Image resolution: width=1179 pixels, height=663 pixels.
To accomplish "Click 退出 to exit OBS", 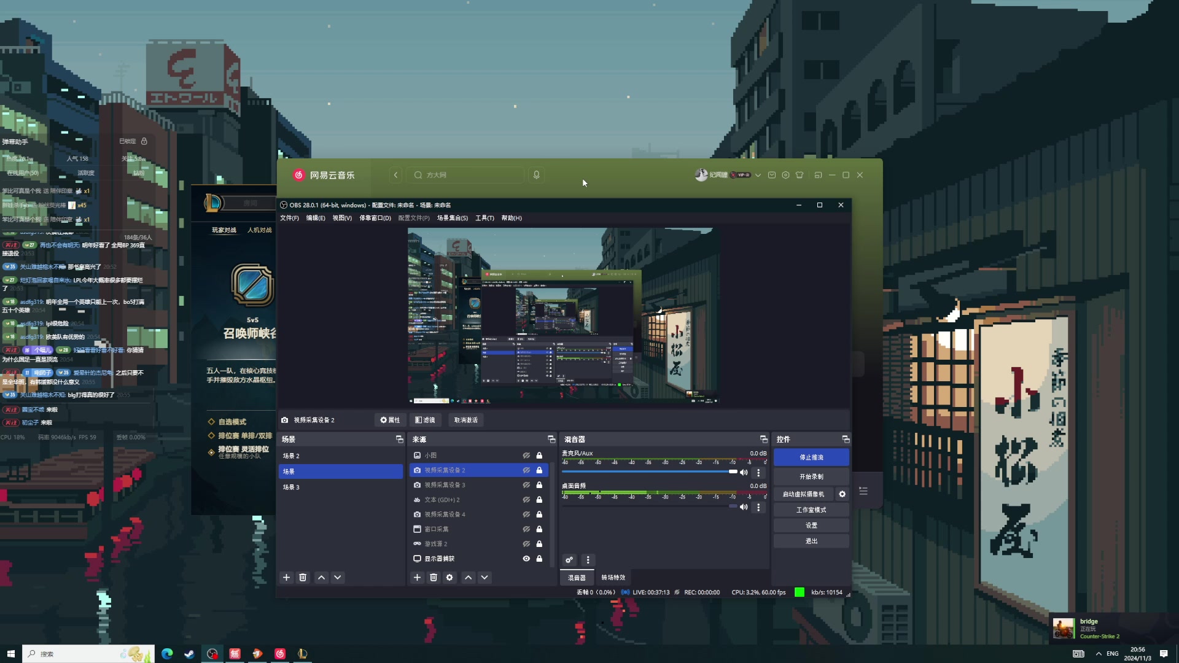I will tap(811, 541).
